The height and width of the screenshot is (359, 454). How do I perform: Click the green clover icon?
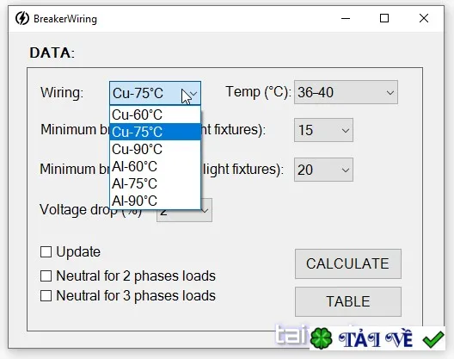click(321, 338)
